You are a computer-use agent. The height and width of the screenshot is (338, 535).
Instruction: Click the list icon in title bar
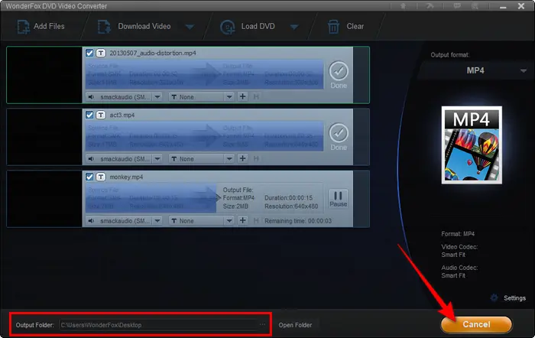point(475,6)
